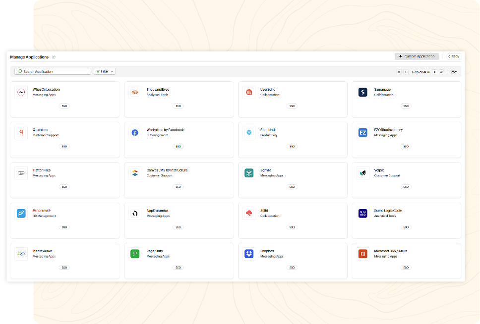Image resolution: width=480 pixels, height=324 pixels.
Task: Select the Sumo Logic Code icon
Action: pyautogui.click(x=362, y=213)
